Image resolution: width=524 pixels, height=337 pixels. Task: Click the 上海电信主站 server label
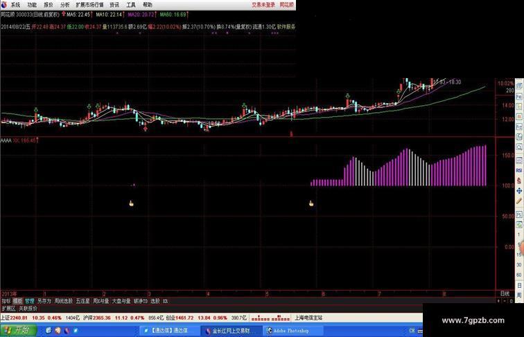308,318
